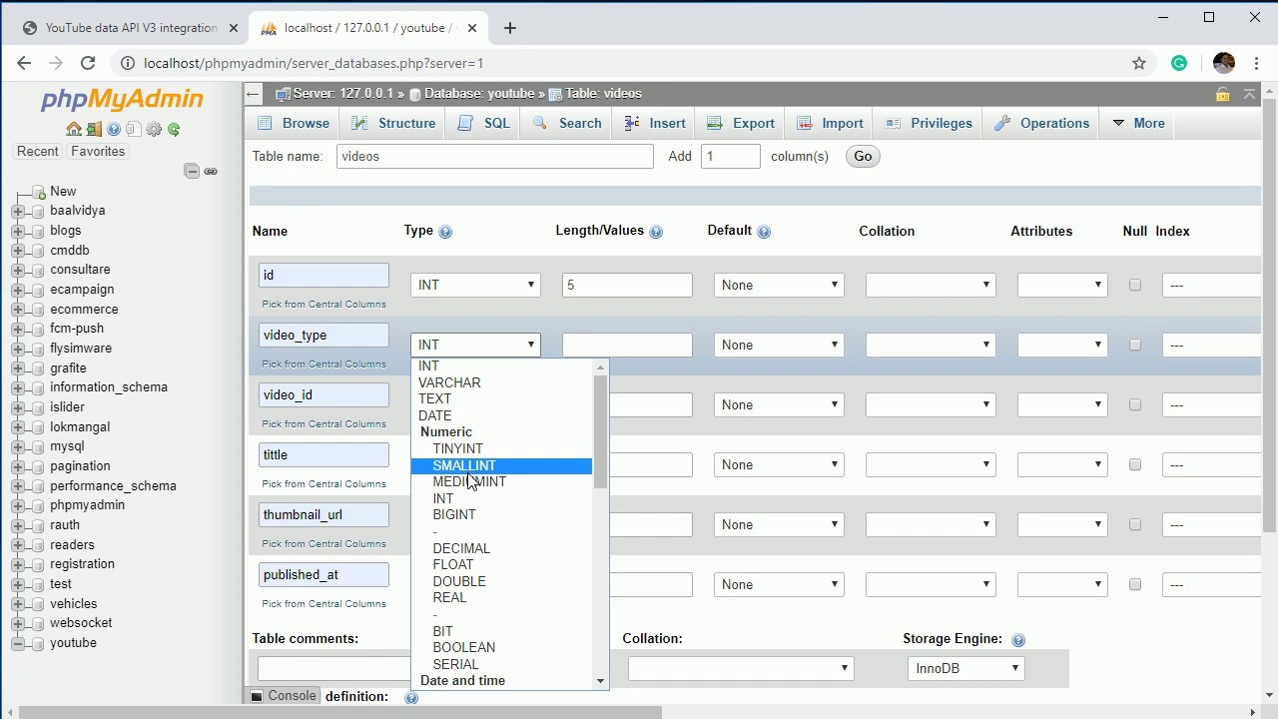
Task: Click the Type column help icon
Action: (x=445, y=232)
